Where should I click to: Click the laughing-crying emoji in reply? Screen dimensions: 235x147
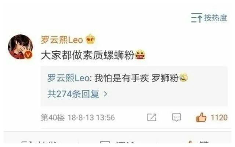tap(183, 78)
